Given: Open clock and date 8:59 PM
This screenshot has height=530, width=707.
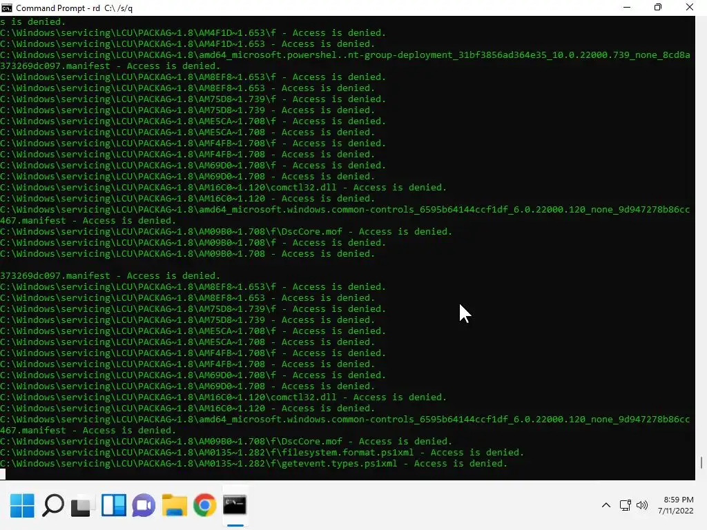Looking at the screenshot, I should pos(675,505).
